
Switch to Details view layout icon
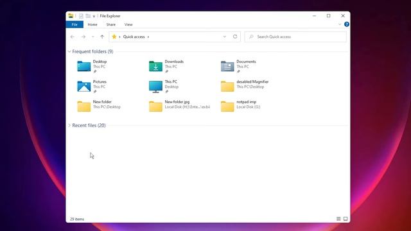click(338, 219)
